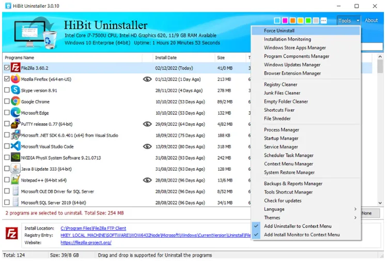
Task: Open File Shredder tool
Action: [x=306, y=119]
